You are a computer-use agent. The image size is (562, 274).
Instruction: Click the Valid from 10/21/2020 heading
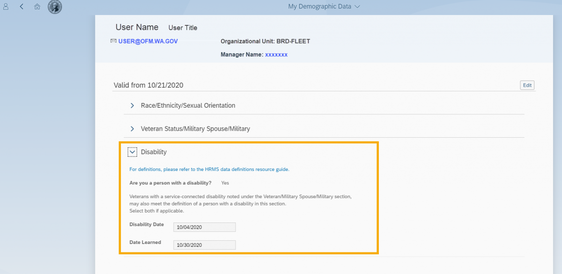coord(148,85)
